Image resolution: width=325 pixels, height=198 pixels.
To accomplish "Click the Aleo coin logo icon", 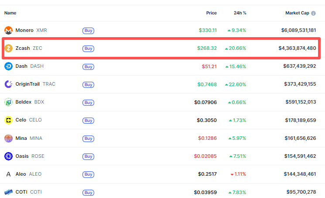I will (8, 174).
